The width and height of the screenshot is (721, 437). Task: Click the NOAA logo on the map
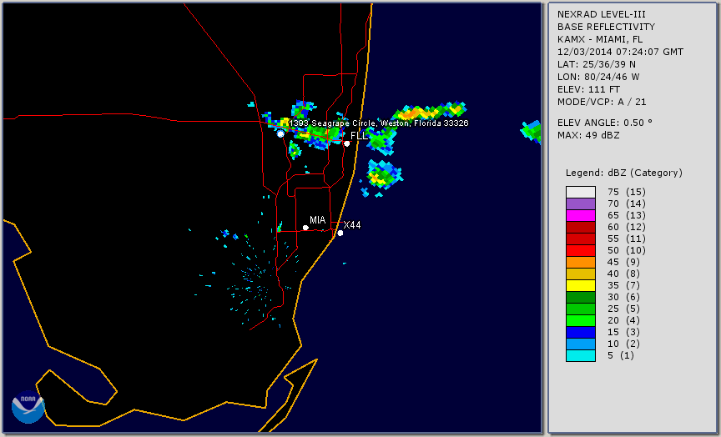(28, 407)
